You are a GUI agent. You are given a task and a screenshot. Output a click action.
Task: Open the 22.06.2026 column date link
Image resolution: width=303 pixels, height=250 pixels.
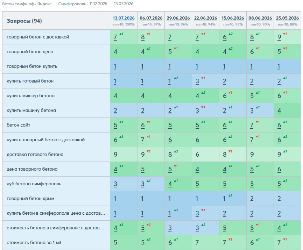[205, 18]
